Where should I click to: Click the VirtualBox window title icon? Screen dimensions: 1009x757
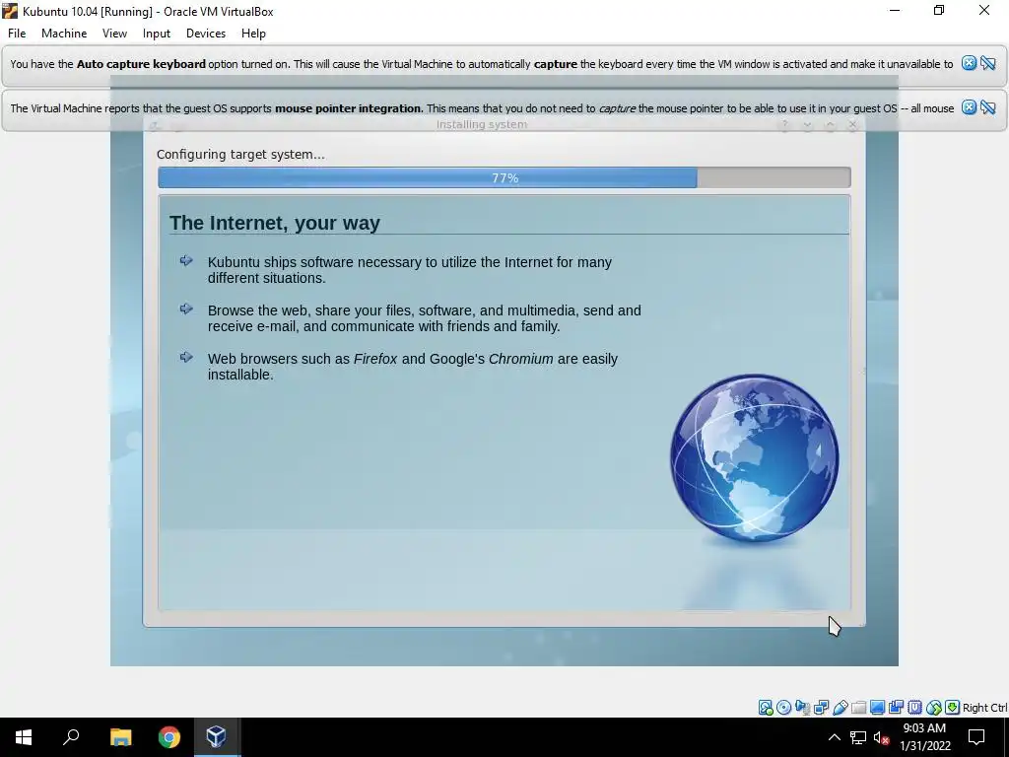click(10, 11)
